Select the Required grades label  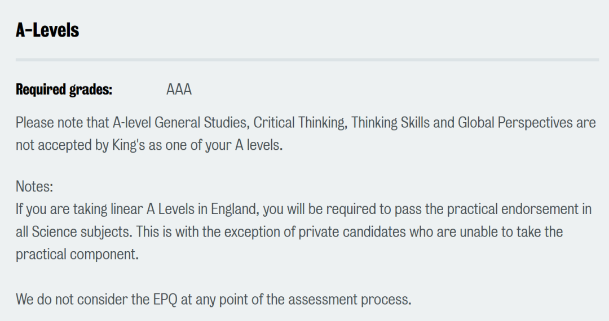point(64,89)
